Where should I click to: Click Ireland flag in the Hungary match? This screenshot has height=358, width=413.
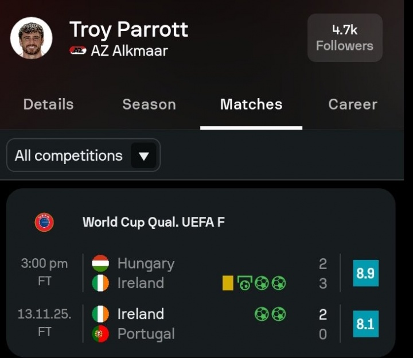100,283
